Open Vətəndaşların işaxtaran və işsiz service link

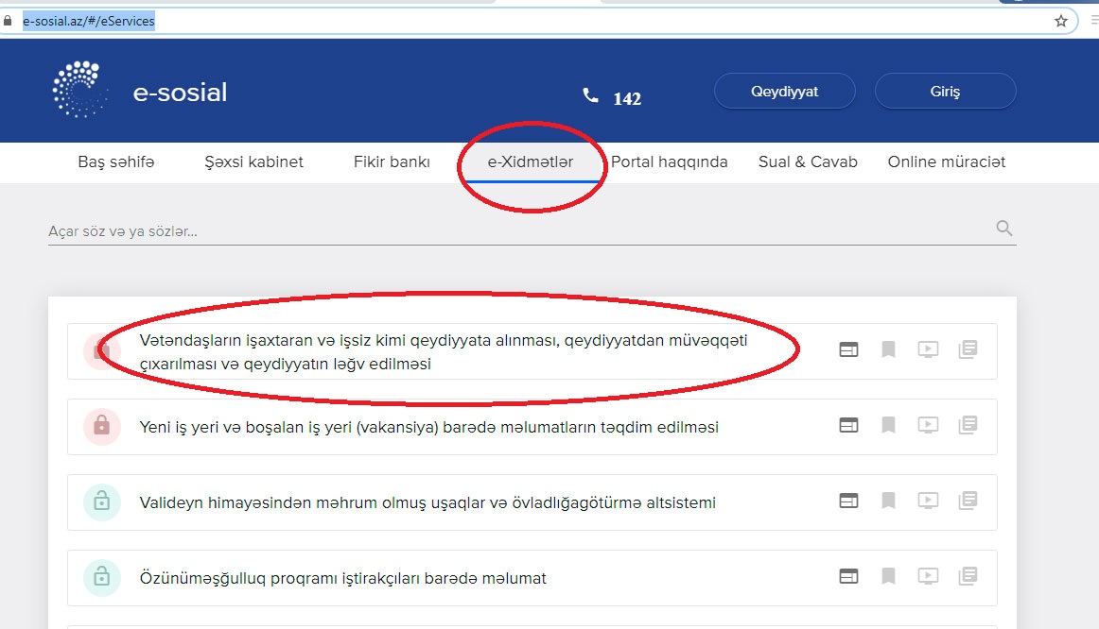pyautogui.click(x=443, y=351)
